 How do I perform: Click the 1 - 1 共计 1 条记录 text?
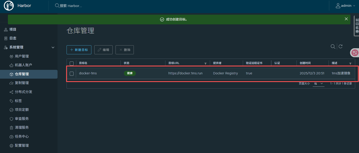[x=341, y=84]
